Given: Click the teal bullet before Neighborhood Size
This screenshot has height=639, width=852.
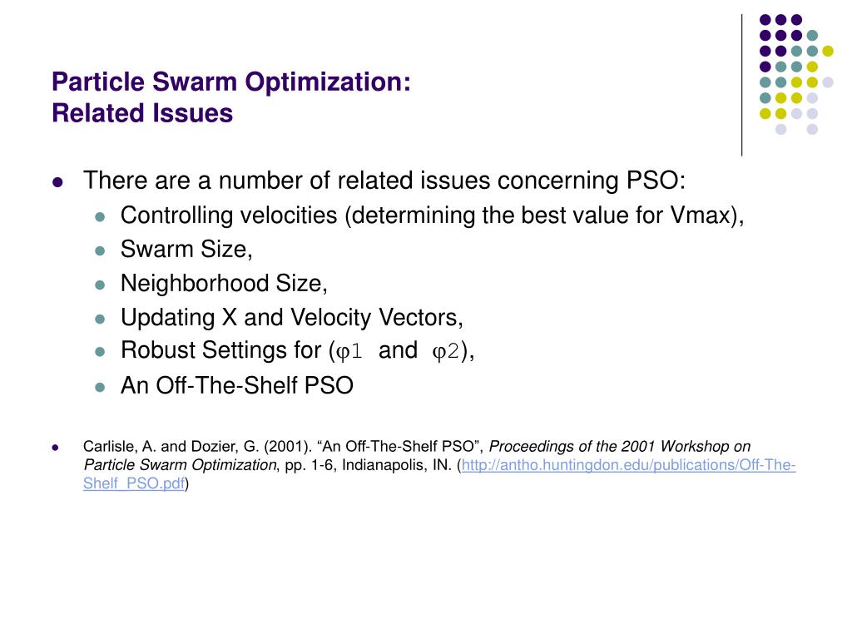Looking at the screenshot, I should coord(100,285).
